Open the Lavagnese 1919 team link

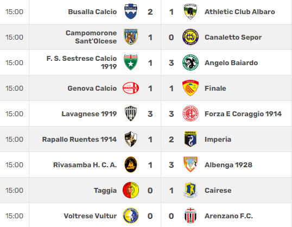[89, 113]
